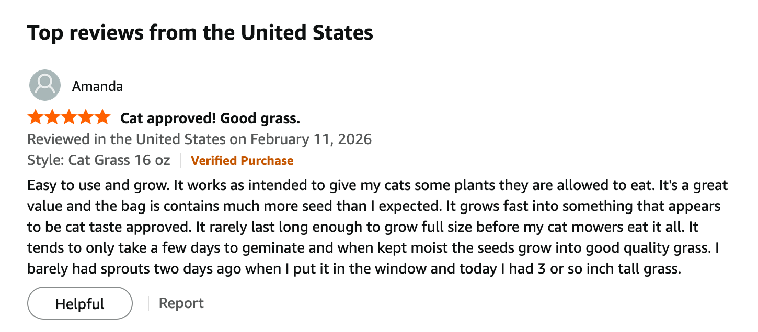The image size is (758, 332).
Task: Mark the review as Helpful
Action: [80, 303]
